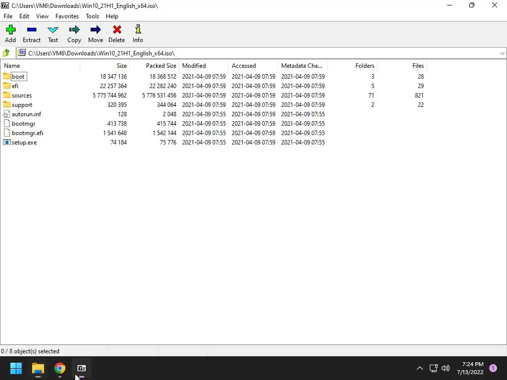The width and height of the screenshot is (507, 380).
Task: Select the sources folder icon
Action: coord(6,95)
